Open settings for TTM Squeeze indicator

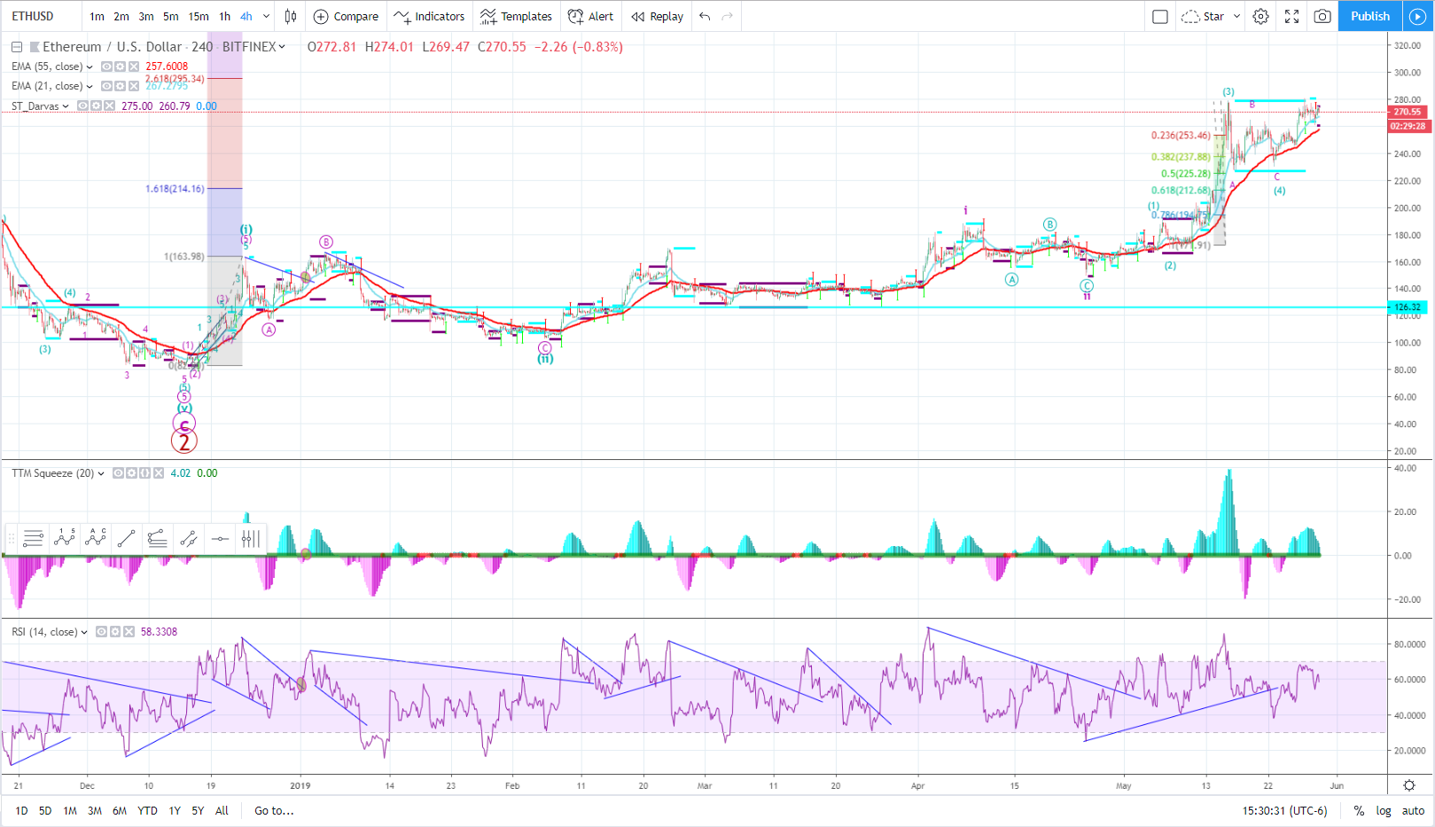pyautogui.click(x=131, y=473)
